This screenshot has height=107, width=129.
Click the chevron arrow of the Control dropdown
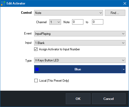click(101, 13)
